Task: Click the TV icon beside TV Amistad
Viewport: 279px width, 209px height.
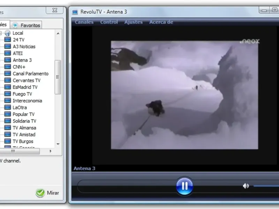Action: 7,134
